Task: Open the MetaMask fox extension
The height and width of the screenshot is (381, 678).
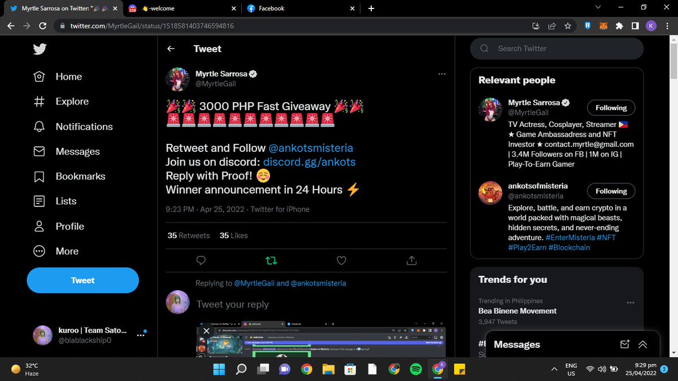Action: tap(603, 26)
